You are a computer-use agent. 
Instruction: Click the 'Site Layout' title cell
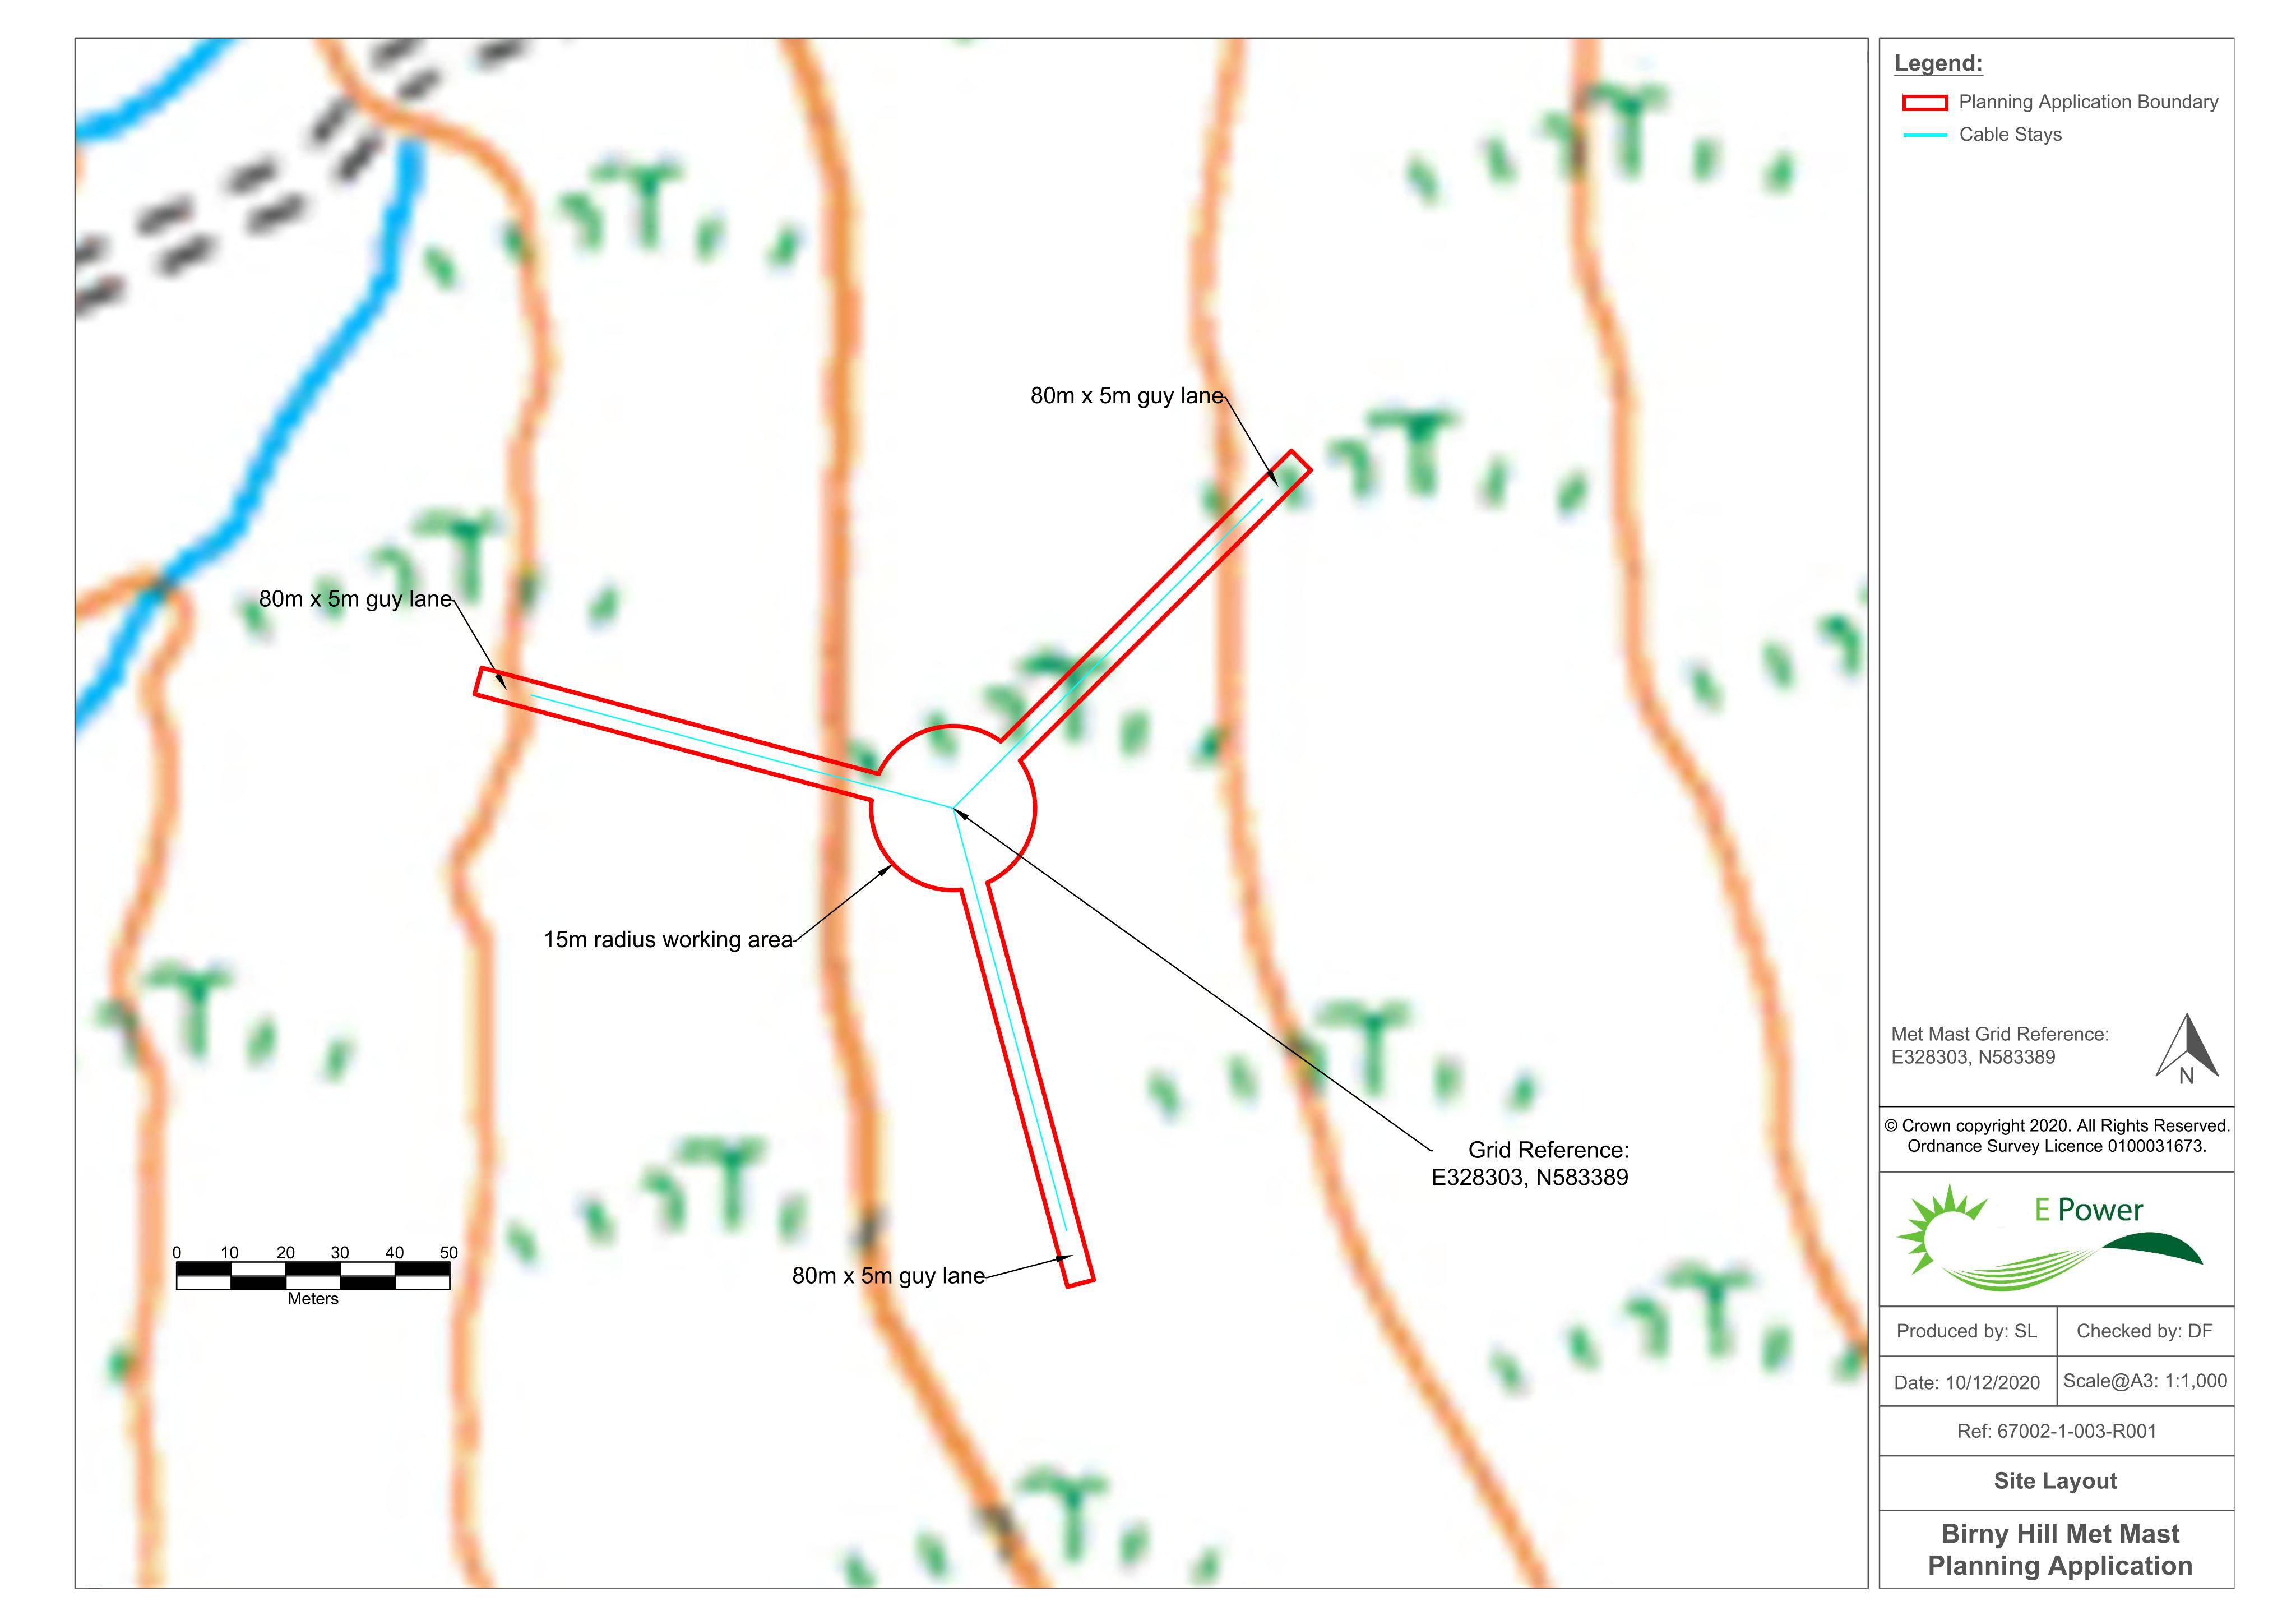(x=2057, y=1482)
